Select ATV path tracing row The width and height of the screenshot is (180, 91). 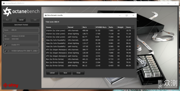coord(90,56)
